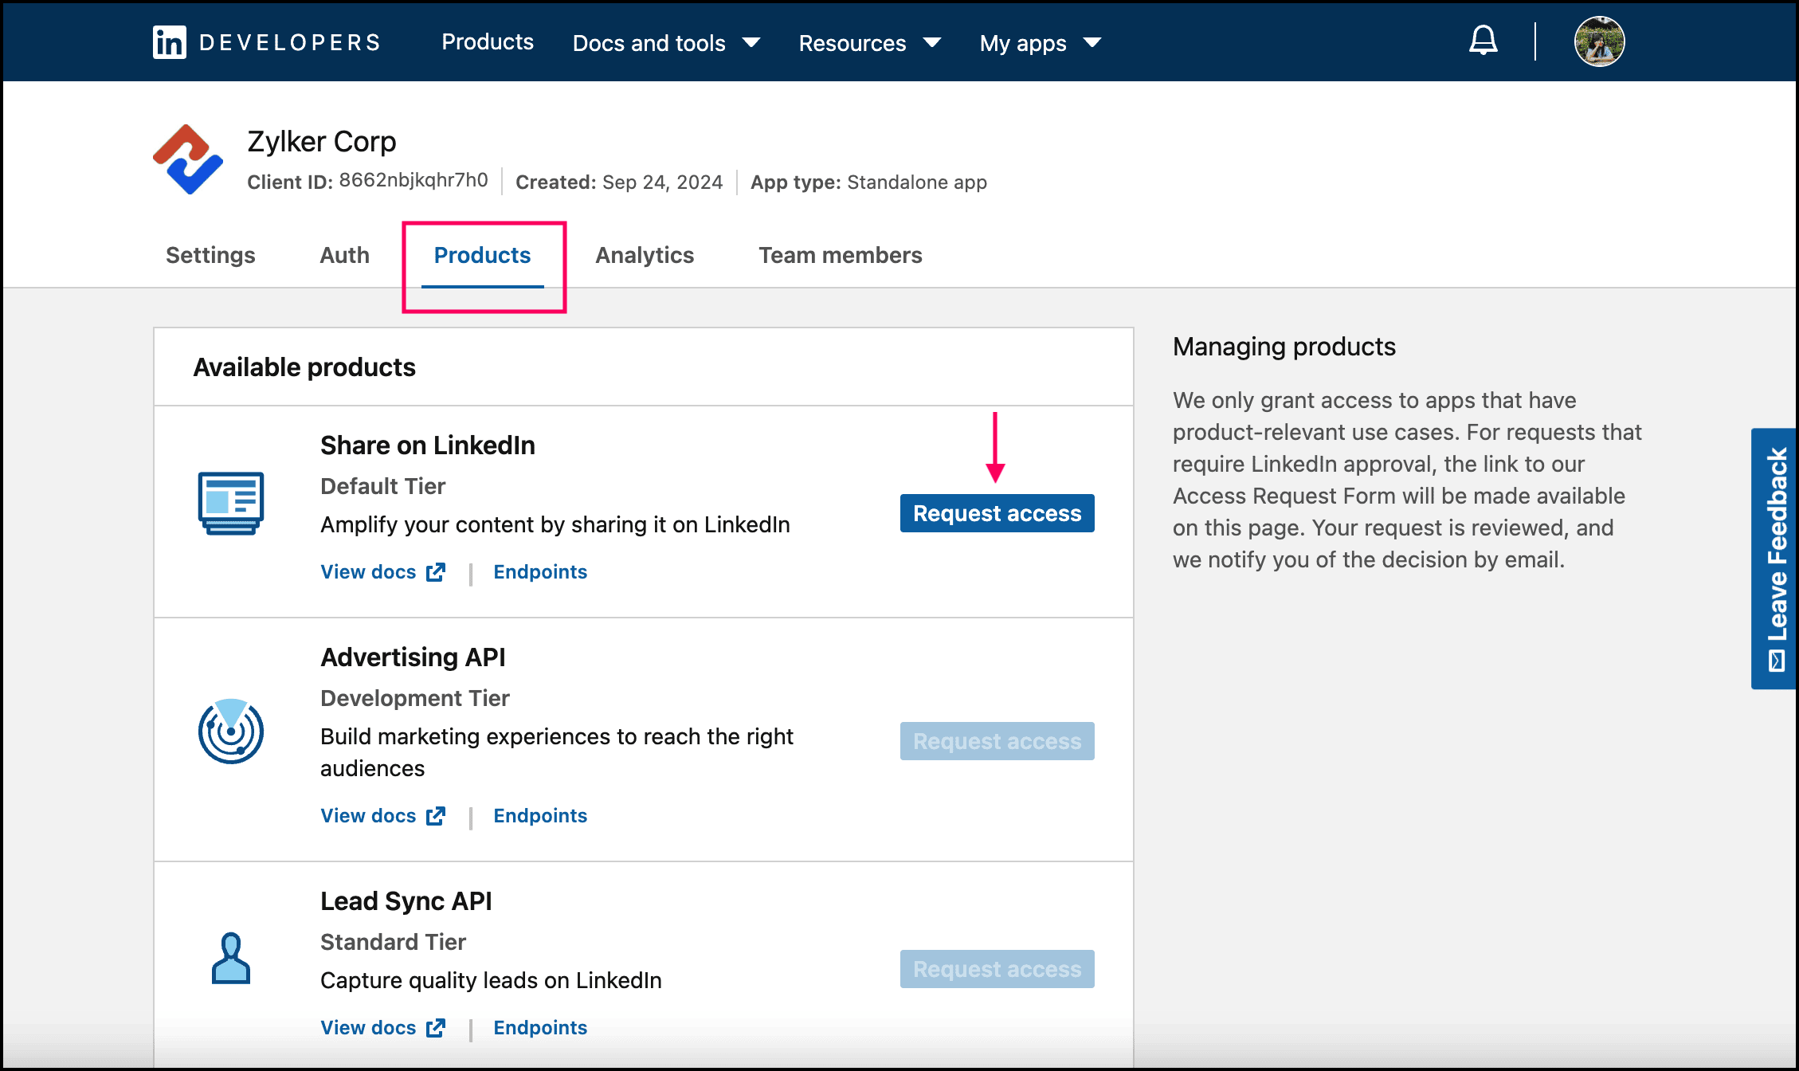Switch to the Analytics tab
Screen dimensions: 1799x1071
click(645, 255)
